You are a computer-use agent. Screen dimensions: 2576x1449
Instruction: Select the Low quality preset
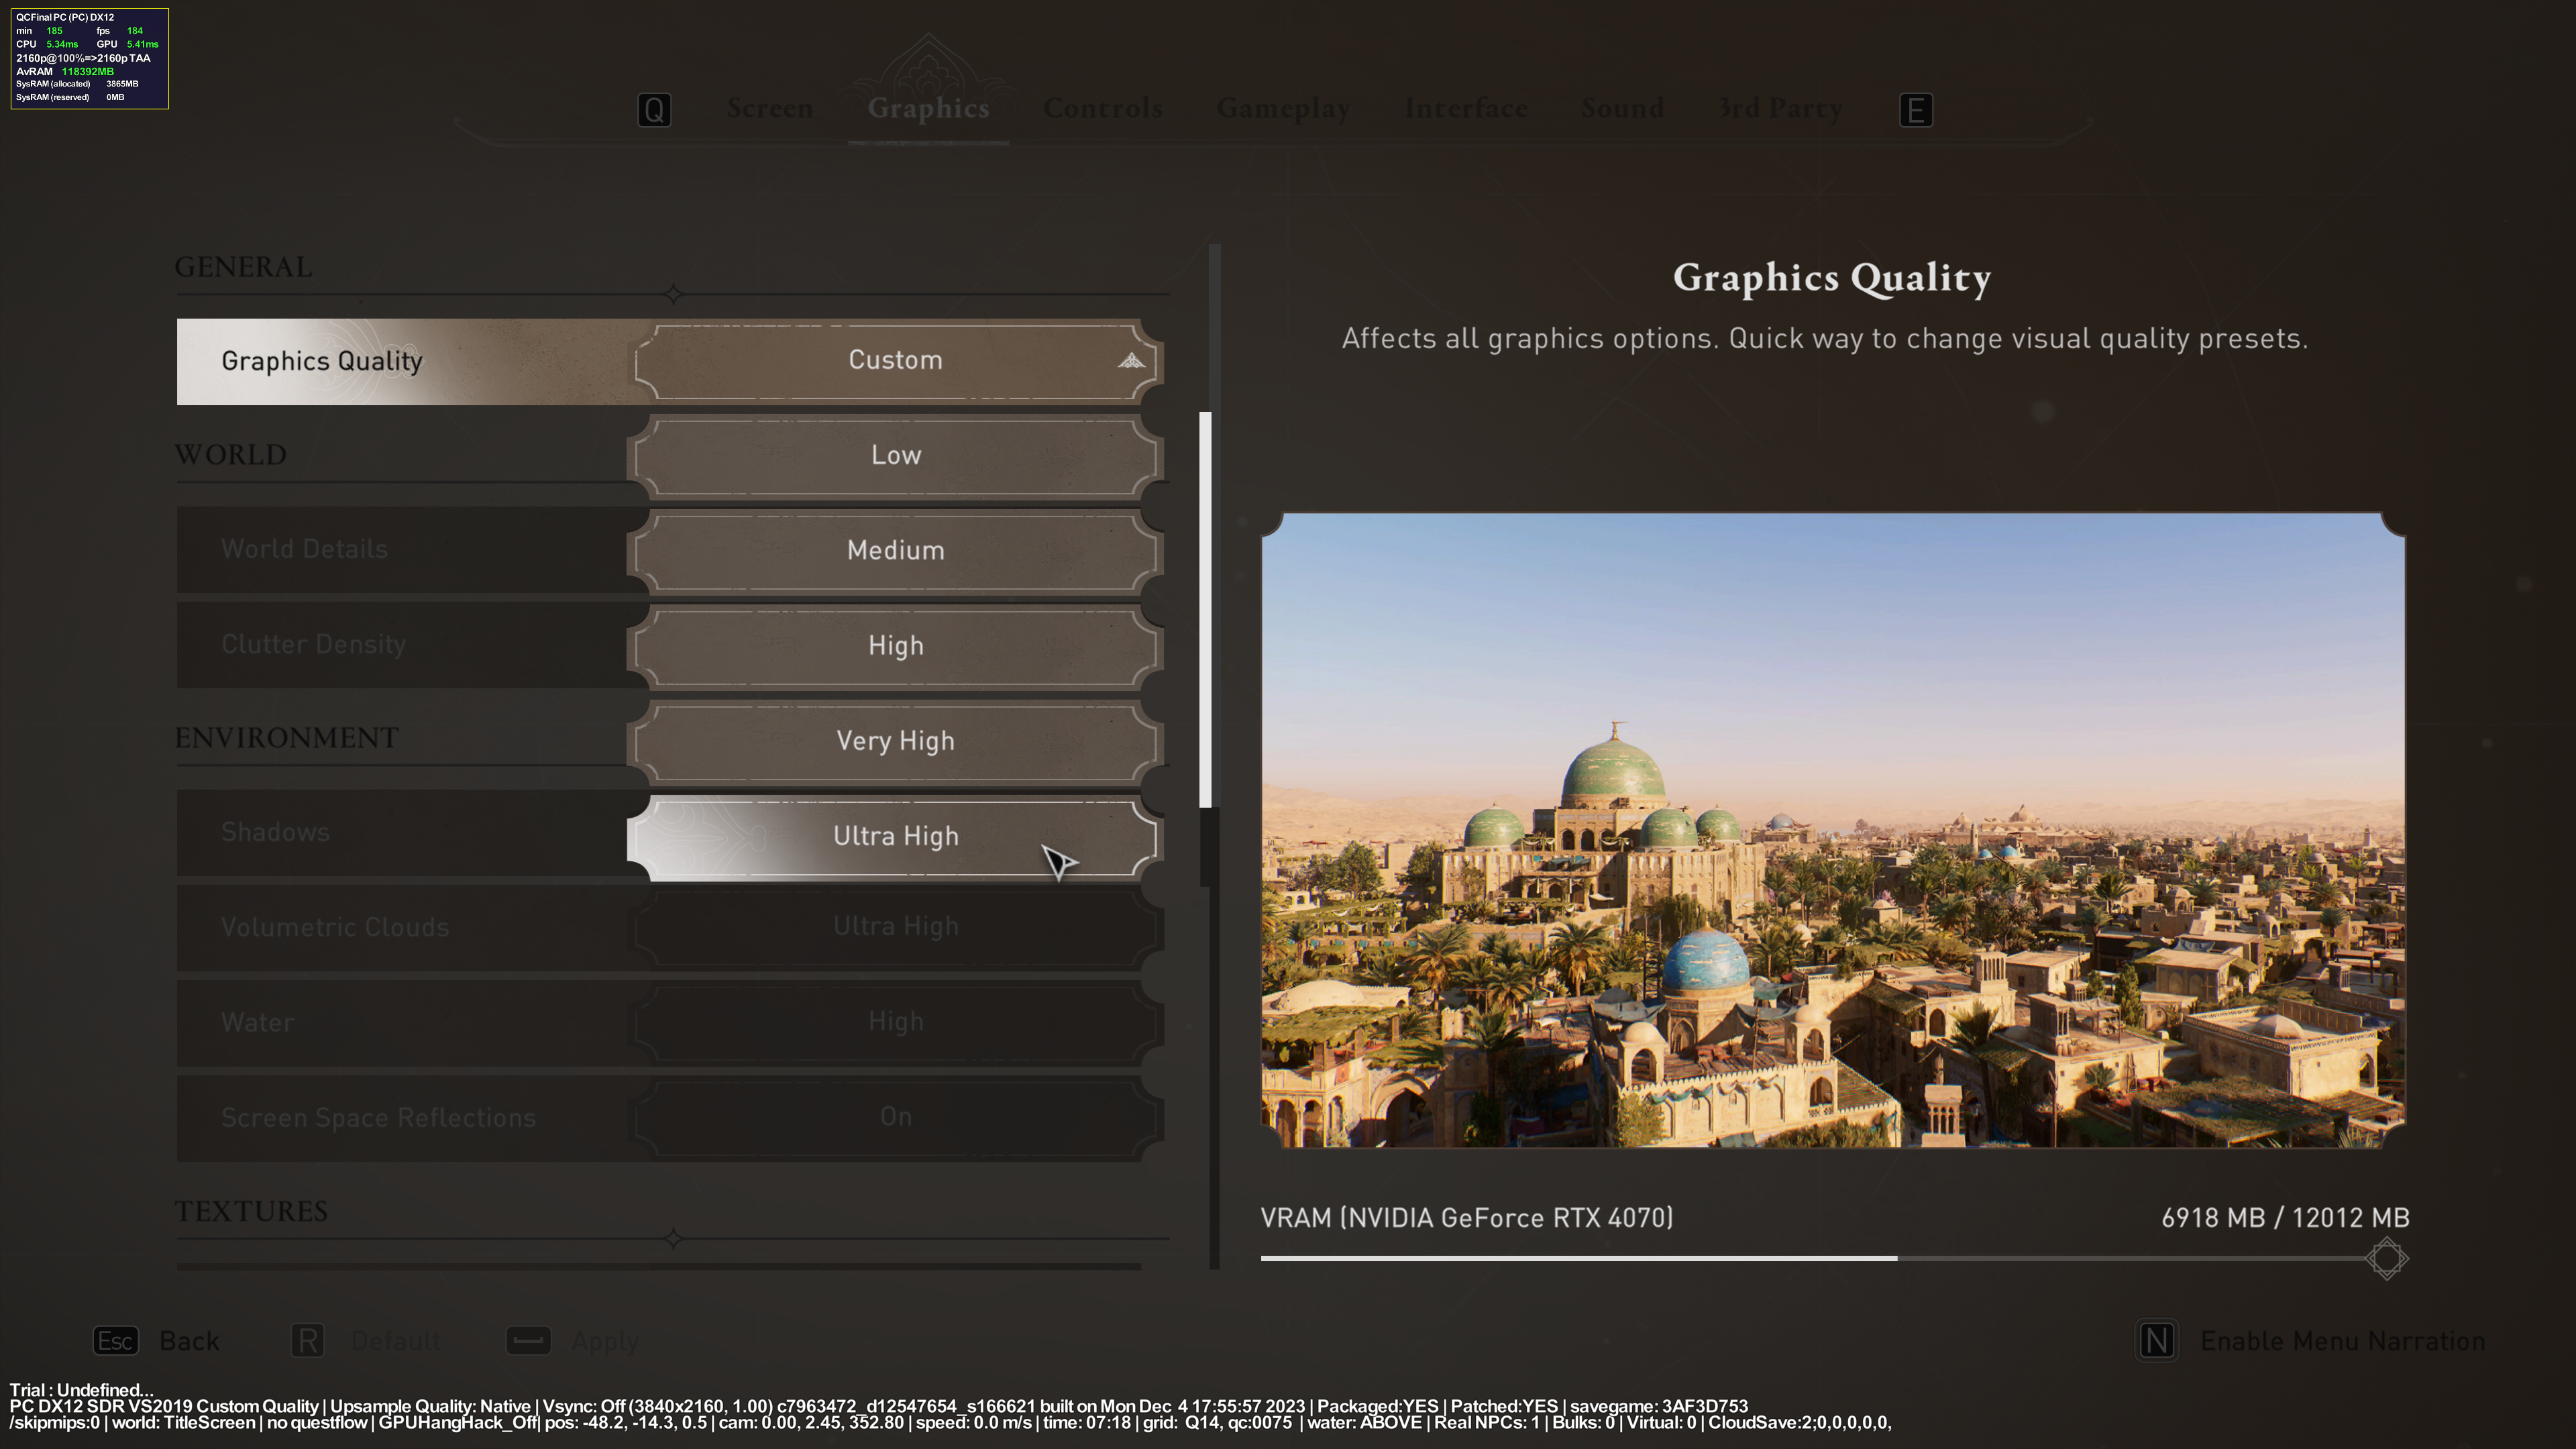(895, 455)
